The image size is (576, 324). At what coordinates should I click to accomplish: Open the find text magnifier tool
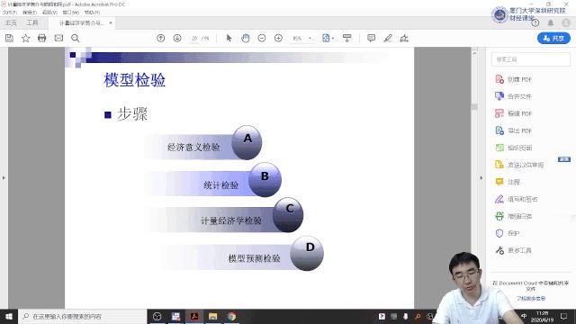pos(76,38)
